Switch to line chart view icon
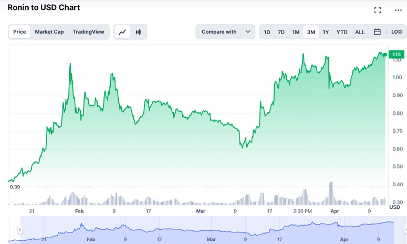The image size is (407, 244). click(x=122, y=32)
